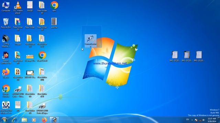220x123 pixels.
Task: Open the Action Center flag icon
Action: [196, 120]
